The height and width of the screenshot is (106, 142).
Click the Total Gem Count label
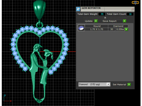116,14
